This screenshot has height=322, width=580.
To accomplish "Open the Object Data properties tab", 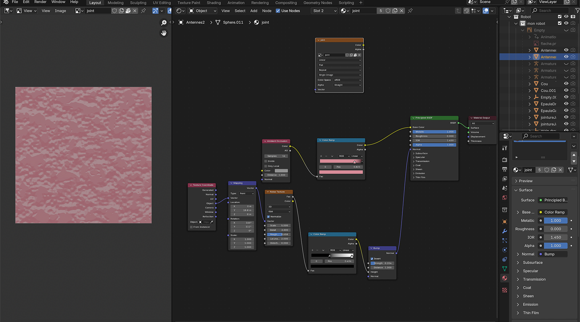I will pyautogui.click(x=505, y=268).
